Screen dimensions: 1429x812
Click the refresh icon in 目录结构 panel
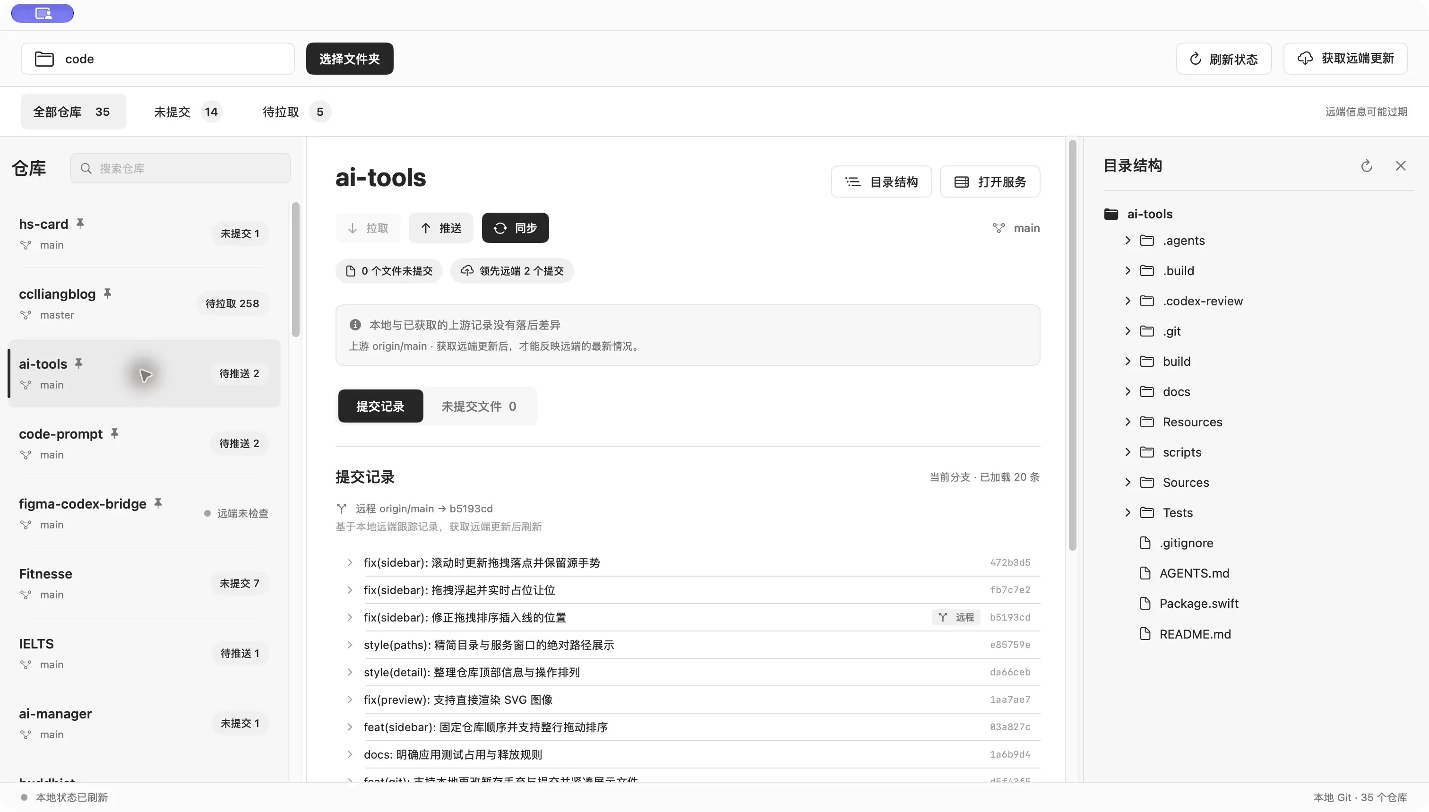click(1366, 165)
